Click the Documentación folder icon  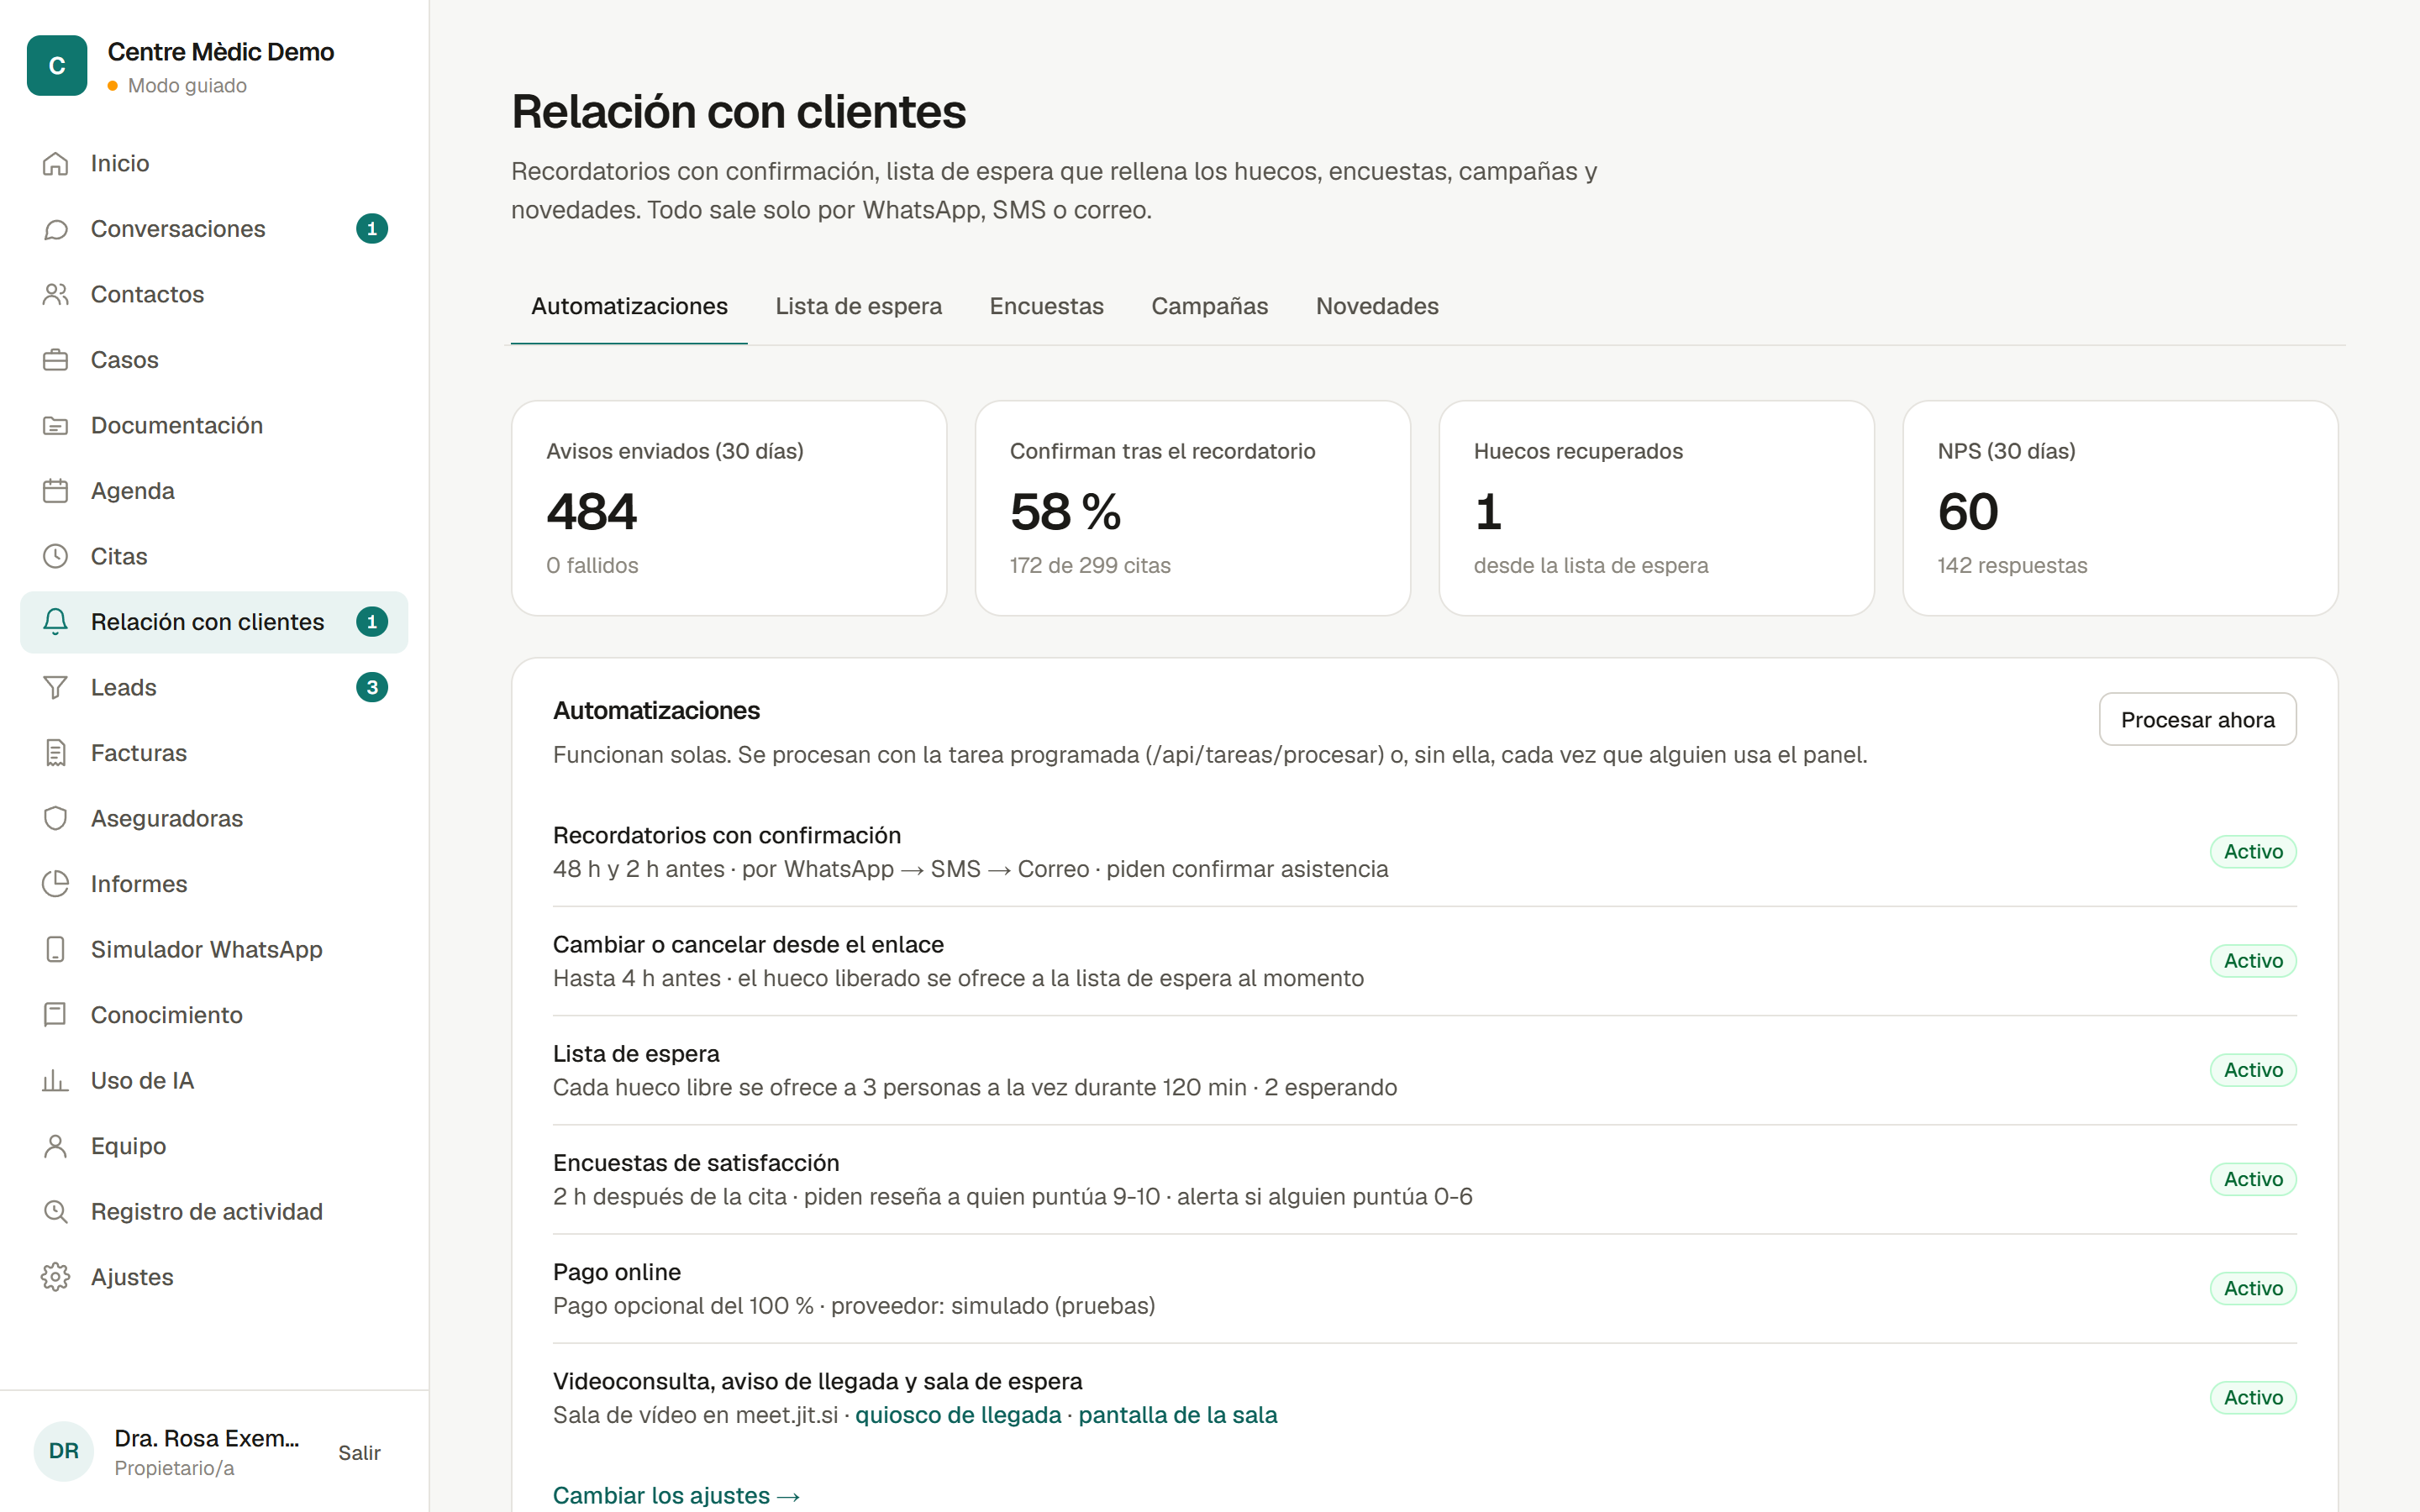coord(56,425)
